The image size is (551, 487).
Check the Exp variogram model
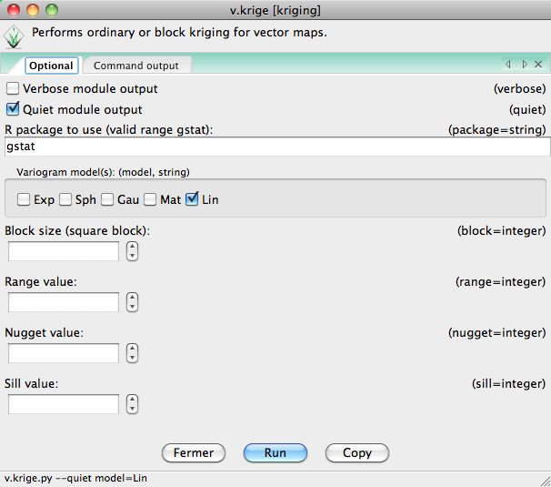coord(23,199)
